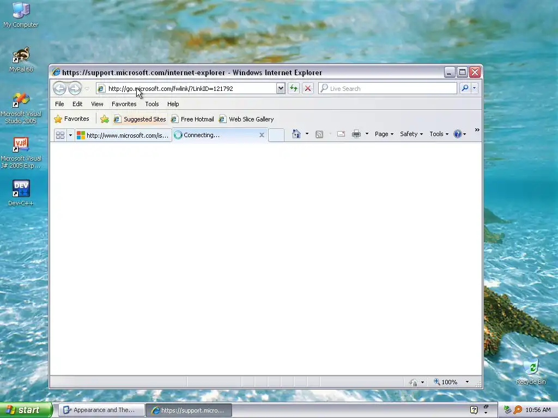Click the zoom level 100% button
The image size is (558, 418).
446,382
